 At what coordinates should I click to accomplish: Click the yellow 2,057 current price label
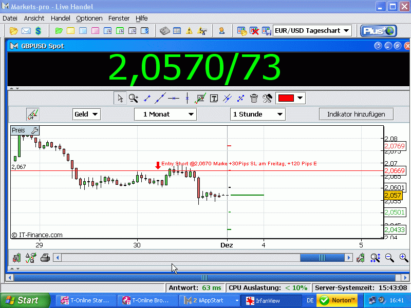393,196
